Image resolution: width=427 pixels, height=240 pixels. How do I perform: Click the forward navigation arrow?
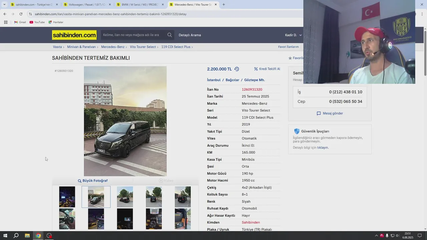tap(13, 14)
